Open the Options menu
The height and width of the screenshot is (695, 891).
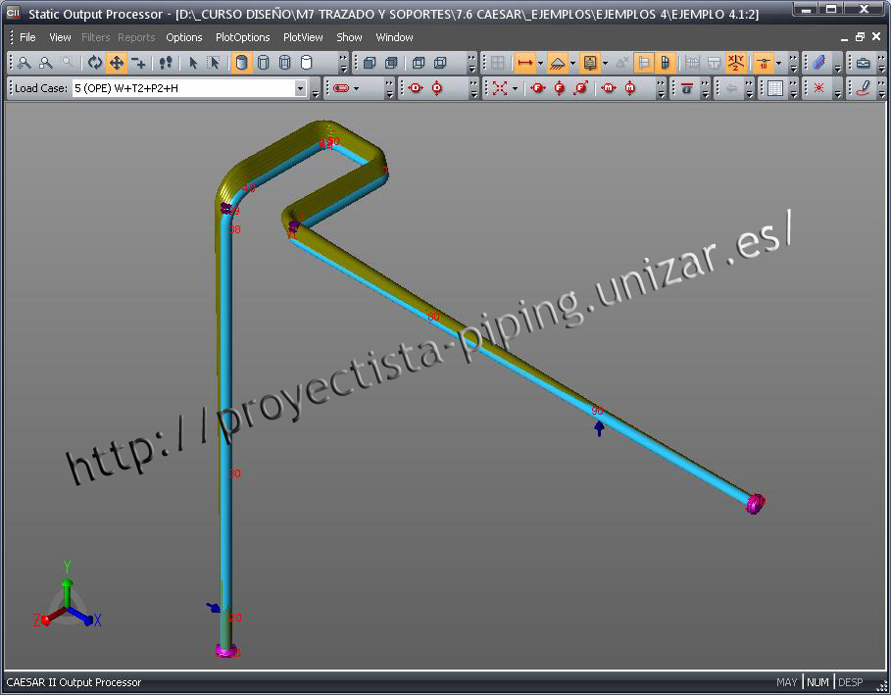pyautogui.click(x=183, y=37)
